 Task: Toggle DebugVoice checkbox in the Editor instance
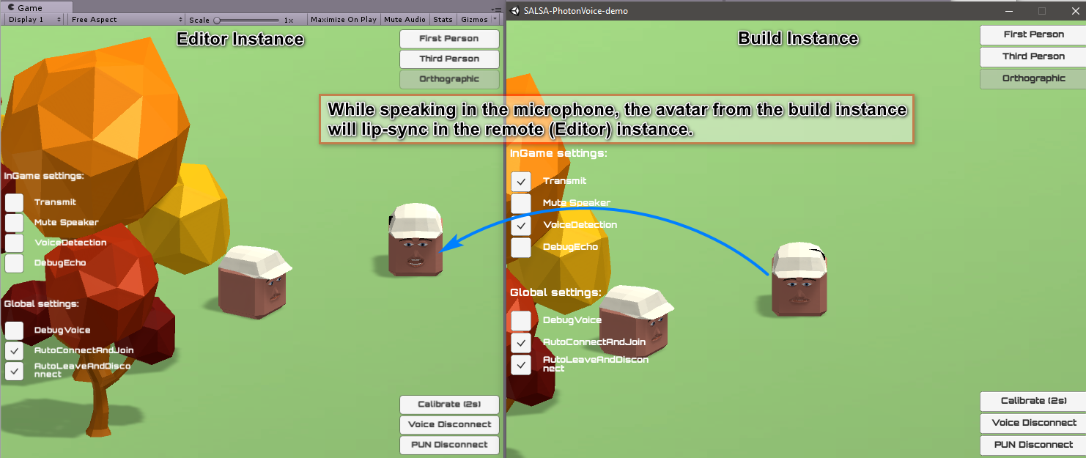[15, 331]
